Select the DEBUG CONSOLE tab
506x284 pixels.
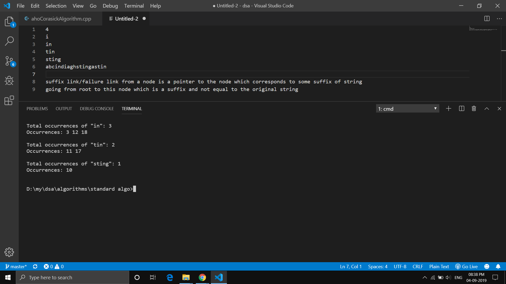point(97,109)
